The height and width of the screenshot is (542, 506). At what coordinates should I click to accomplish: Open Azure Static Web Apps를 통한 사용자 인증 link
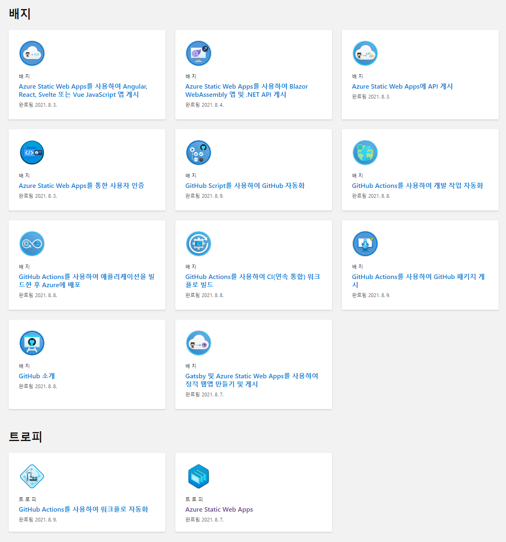point(81,185)
